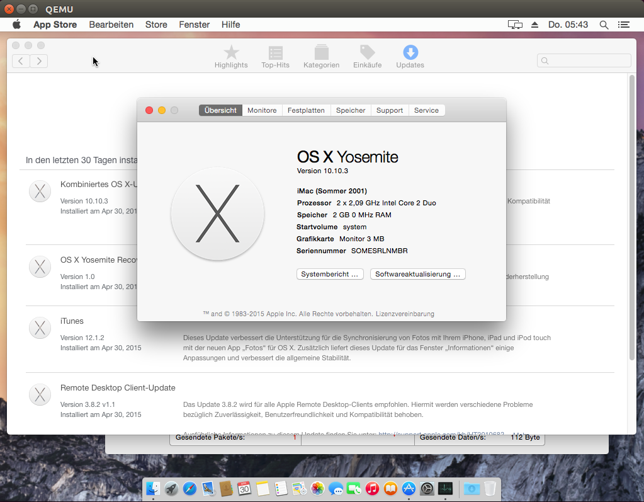644x502 pixels.
Task: Open the Lizenzvereinbarung link
Action: [x=405, y=314]
